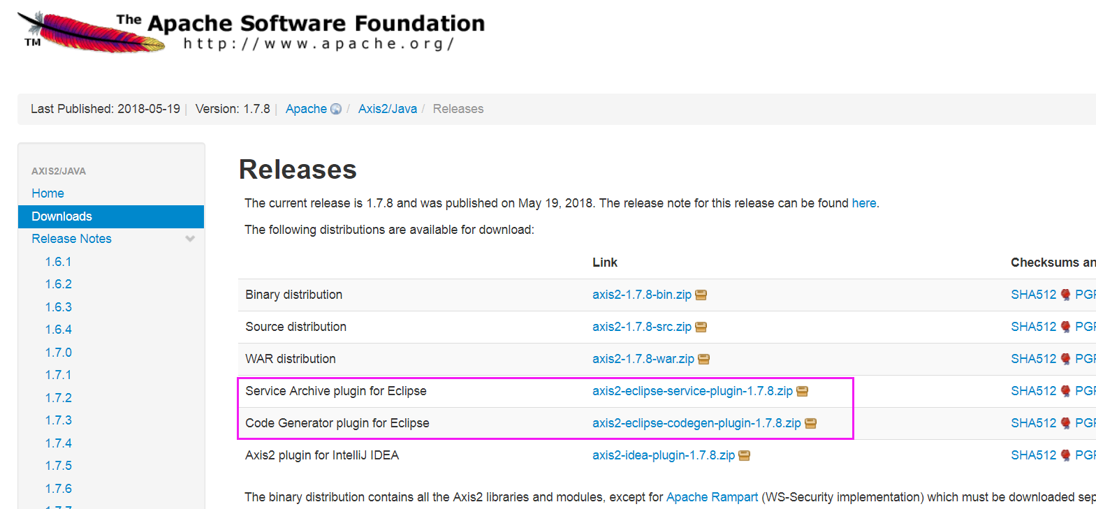This screenshot has height=509, width=1096.
Task: Click the package icon next to axis2-eclipse-codegen-plugin-1.7.8.zip
Action: click(811, 424)
